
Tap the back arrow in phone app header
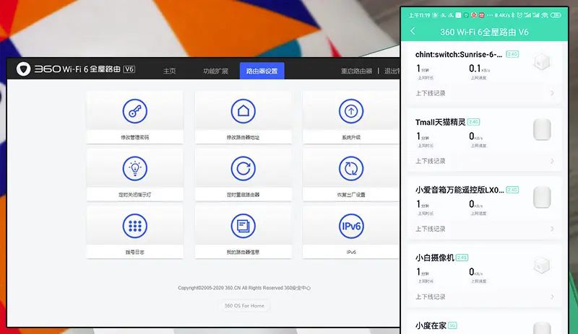(x=413, y=31)
